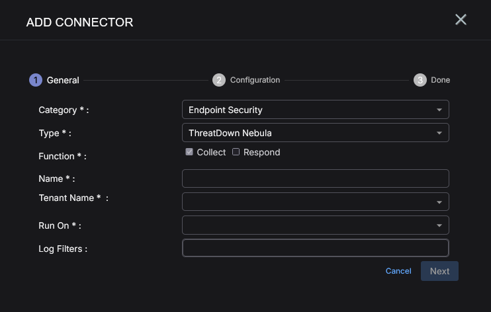
Task: Click the step 3 Done circle icon
Action: click(420, 80)
